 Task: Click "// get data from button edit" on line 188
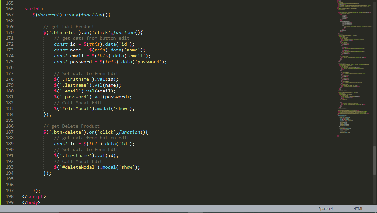92,138
